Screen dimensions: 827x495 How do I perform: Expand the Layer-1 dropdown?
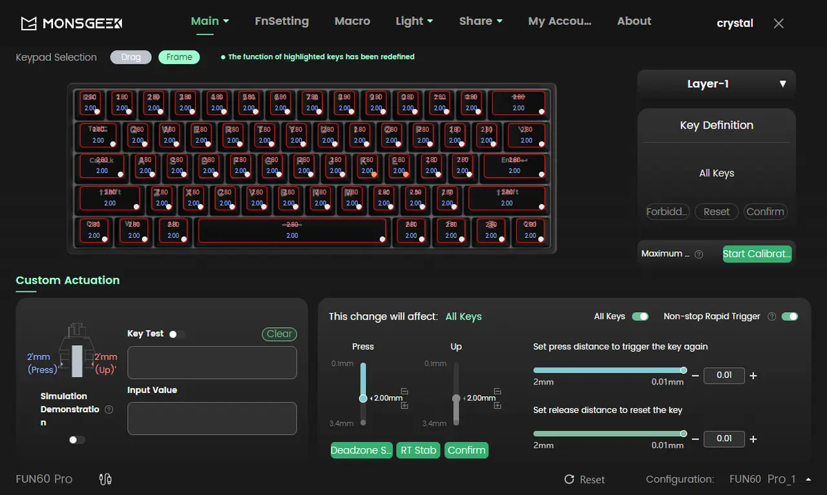click(x=717, y=84)
